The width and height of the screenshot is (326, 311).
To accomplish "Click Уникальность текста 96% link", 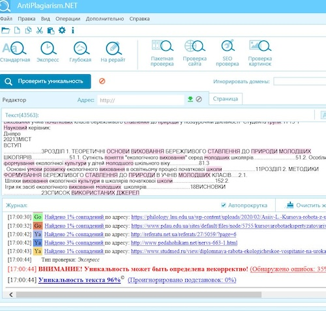I will 80,280.
